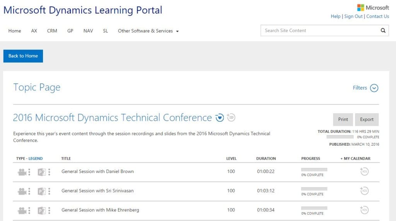
Task: Open Other Software & Services dropdown
Action: point(148,31)
